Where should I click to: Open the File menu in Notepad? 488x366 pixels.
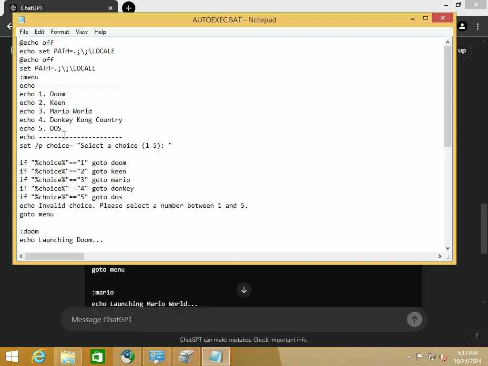pos(24,32)
